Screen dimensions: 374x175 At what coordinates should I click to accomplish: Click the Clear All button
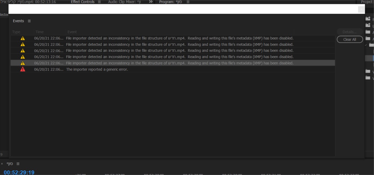click(x=350, y=39)
